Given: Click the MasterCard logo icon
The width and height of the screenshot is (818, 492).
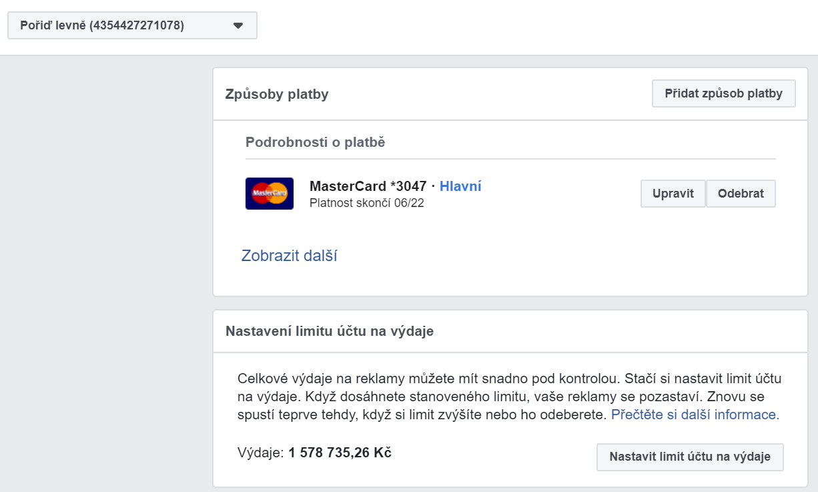Looking at the screenshot, I should [270, 194].
